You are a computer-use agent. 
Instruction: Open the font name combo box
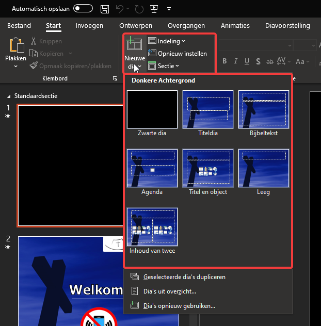[x=256, y=45]
